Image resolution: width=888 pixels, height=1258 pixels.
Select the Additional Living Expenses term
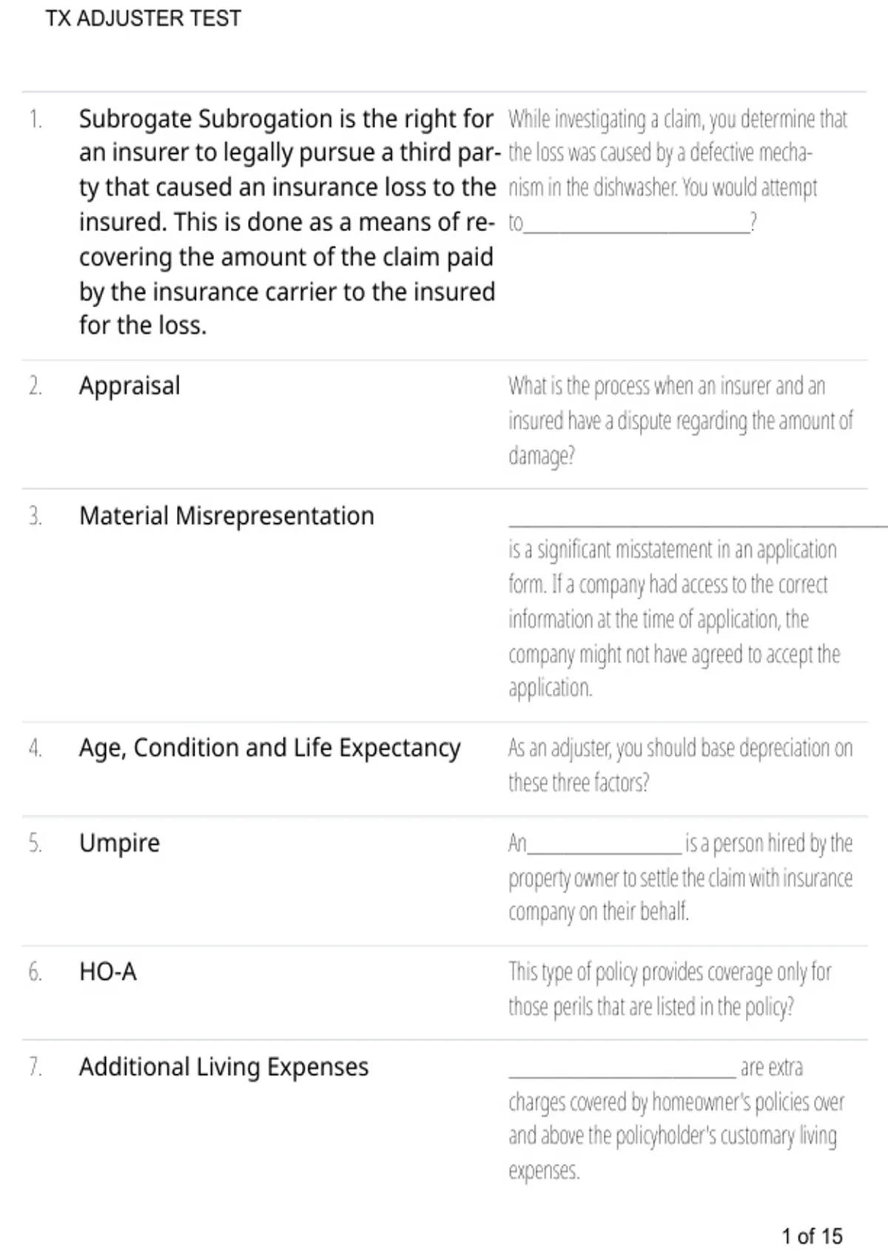click(223, 1067)
